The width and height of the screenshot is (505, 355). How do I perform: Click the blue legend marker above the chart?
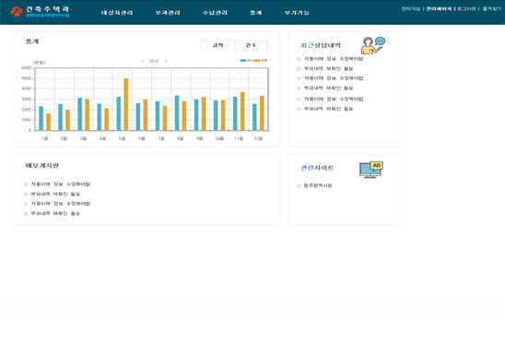243,60
